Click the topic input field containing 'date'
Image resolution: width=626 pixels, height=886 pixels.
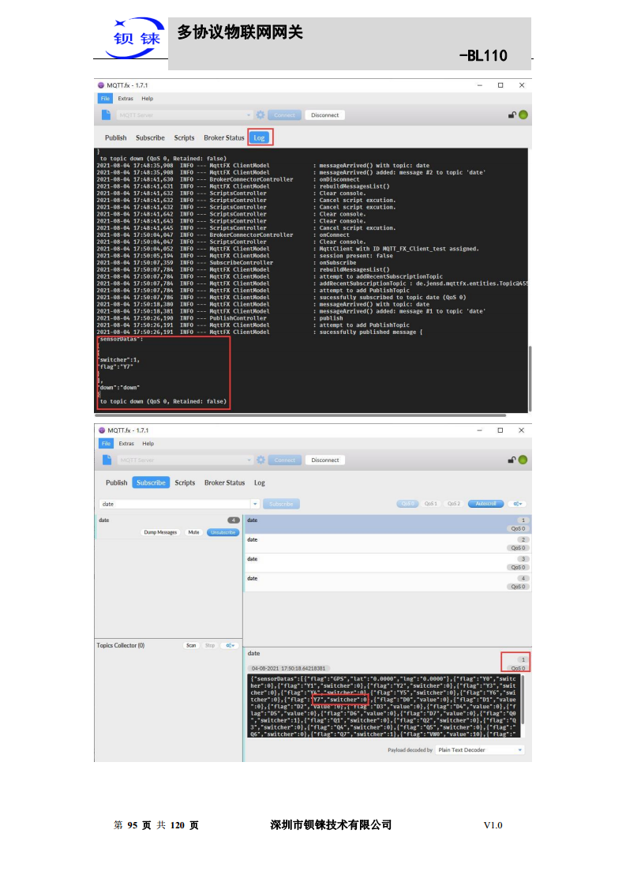click(175, 504)
